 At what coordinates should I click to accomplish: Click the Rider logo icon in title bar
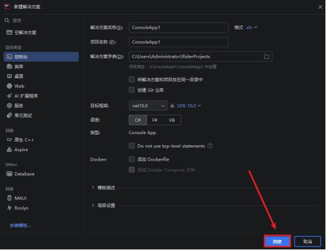7,6
